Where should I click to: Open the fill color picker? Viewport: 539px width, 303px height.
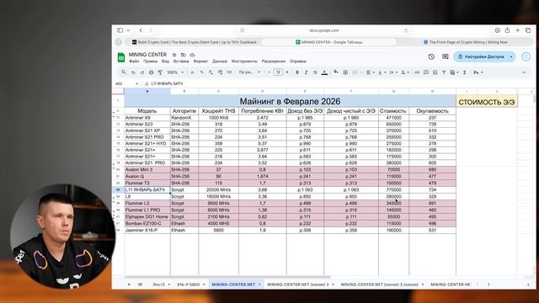336,72
